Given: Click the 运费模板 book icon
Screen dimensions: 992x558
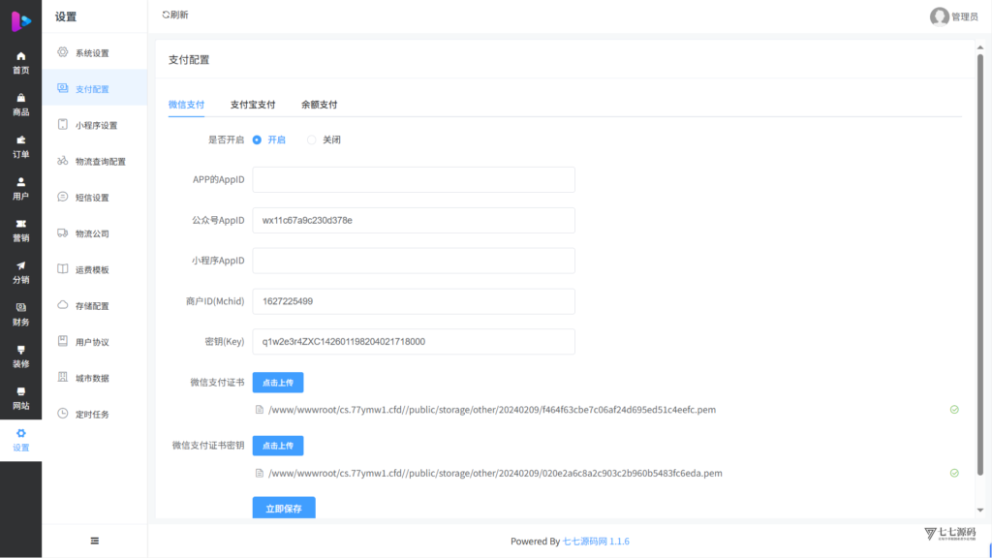Looking at the screenshot, I should click(x=63, y=269).
